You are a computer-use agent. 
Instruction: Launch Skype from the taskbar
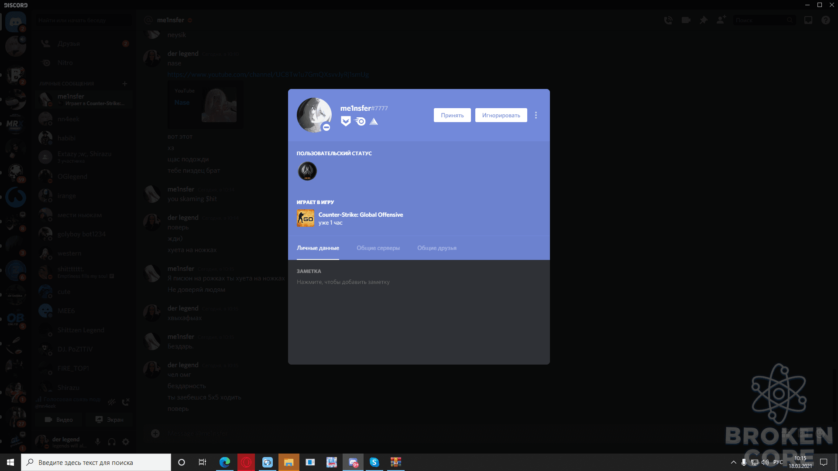(x=374, y=462)
